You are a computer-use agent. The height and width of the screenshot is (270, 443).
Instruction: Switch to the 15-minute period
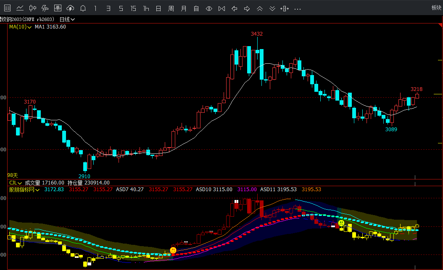(x=133, y=8)
